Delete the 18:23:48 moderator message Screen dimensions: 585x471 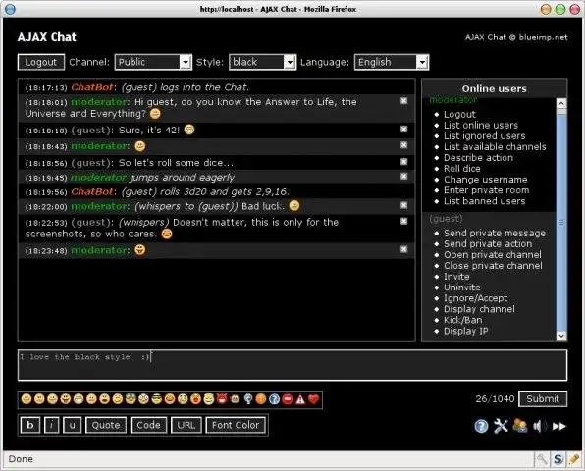coord(403,249)
